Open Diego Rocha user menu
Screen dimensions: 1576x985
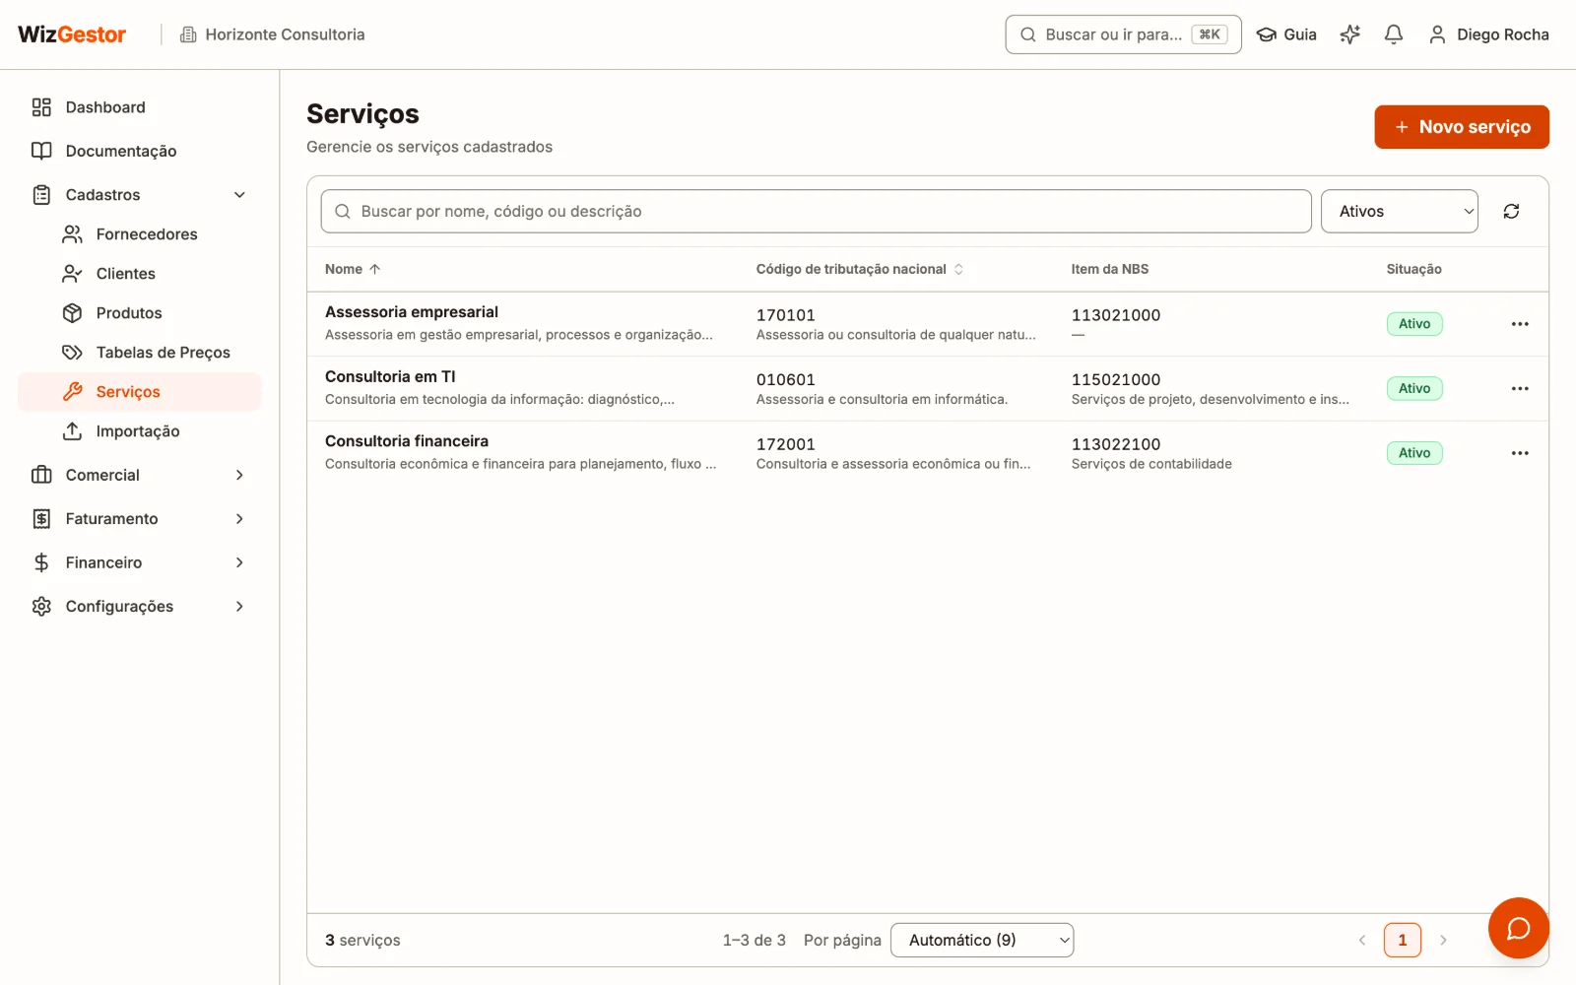click(1488, 34)
